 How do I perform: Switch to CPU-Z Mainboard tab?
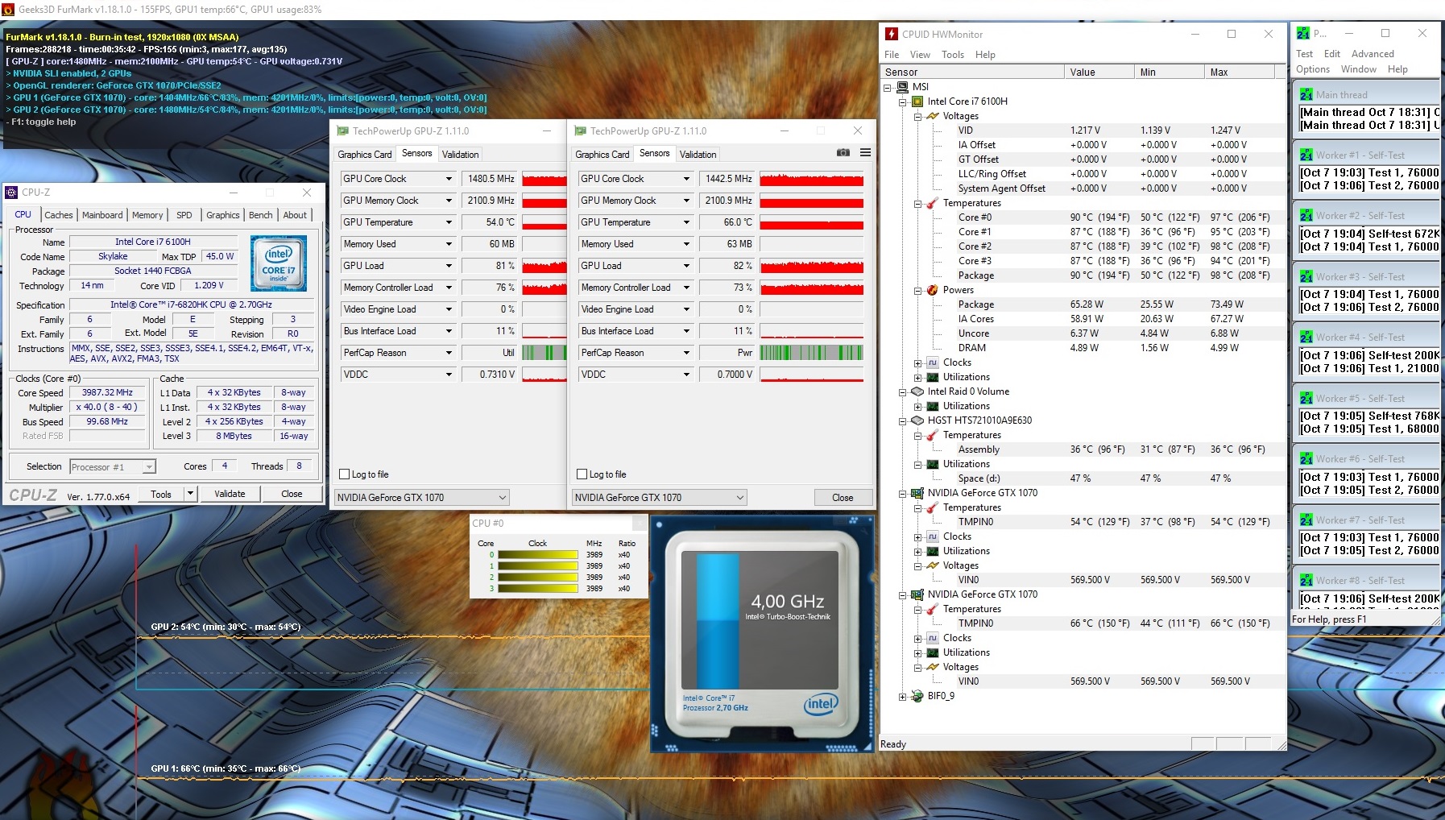click(x=102, y=215)
